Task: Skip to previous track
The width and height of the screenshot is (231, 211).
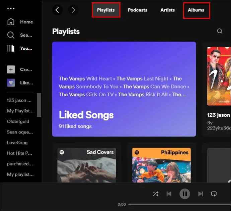Action: (169, 194)
